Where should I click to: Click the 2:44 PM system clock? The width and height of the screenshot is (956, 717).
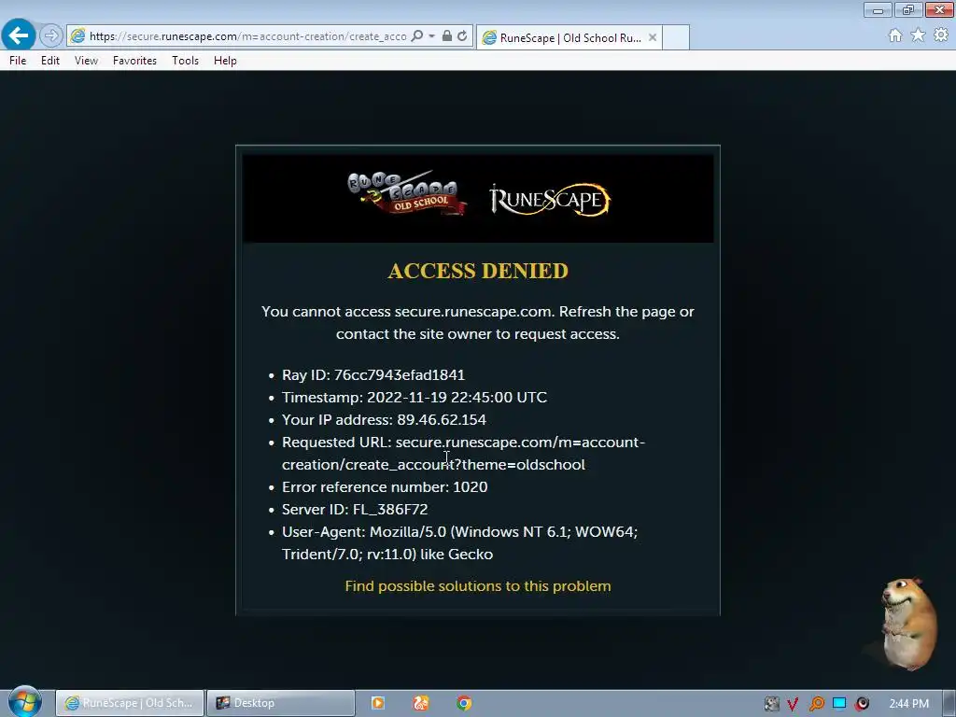point(909,704)
